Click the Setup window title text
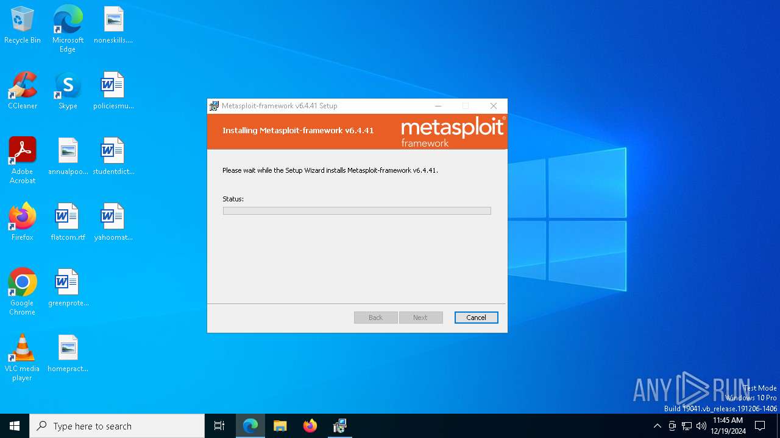 (279, 106)
